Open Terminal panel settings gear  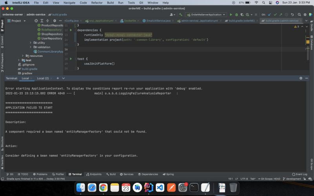pyautogui.click(x=301, y=78)
